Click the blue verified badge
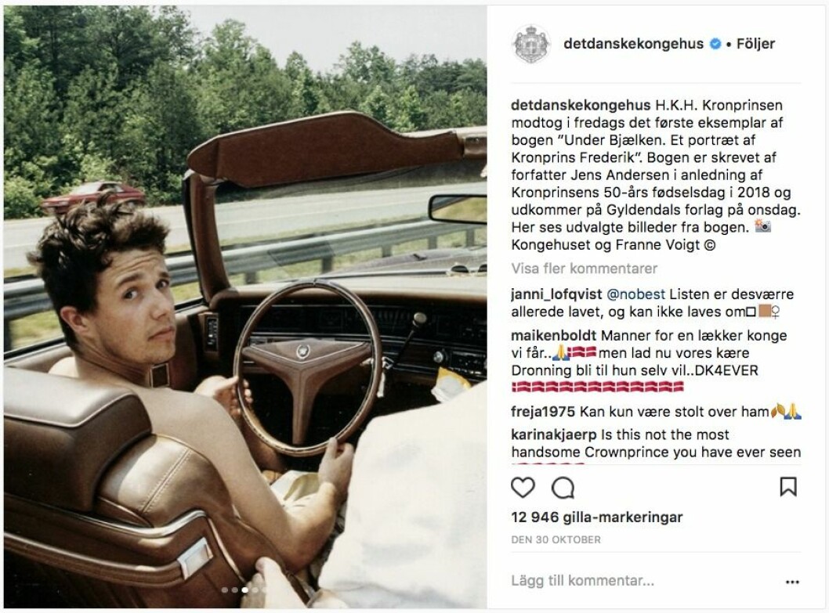The height and width of the screenshot is (613, 829). coord(715,44)
